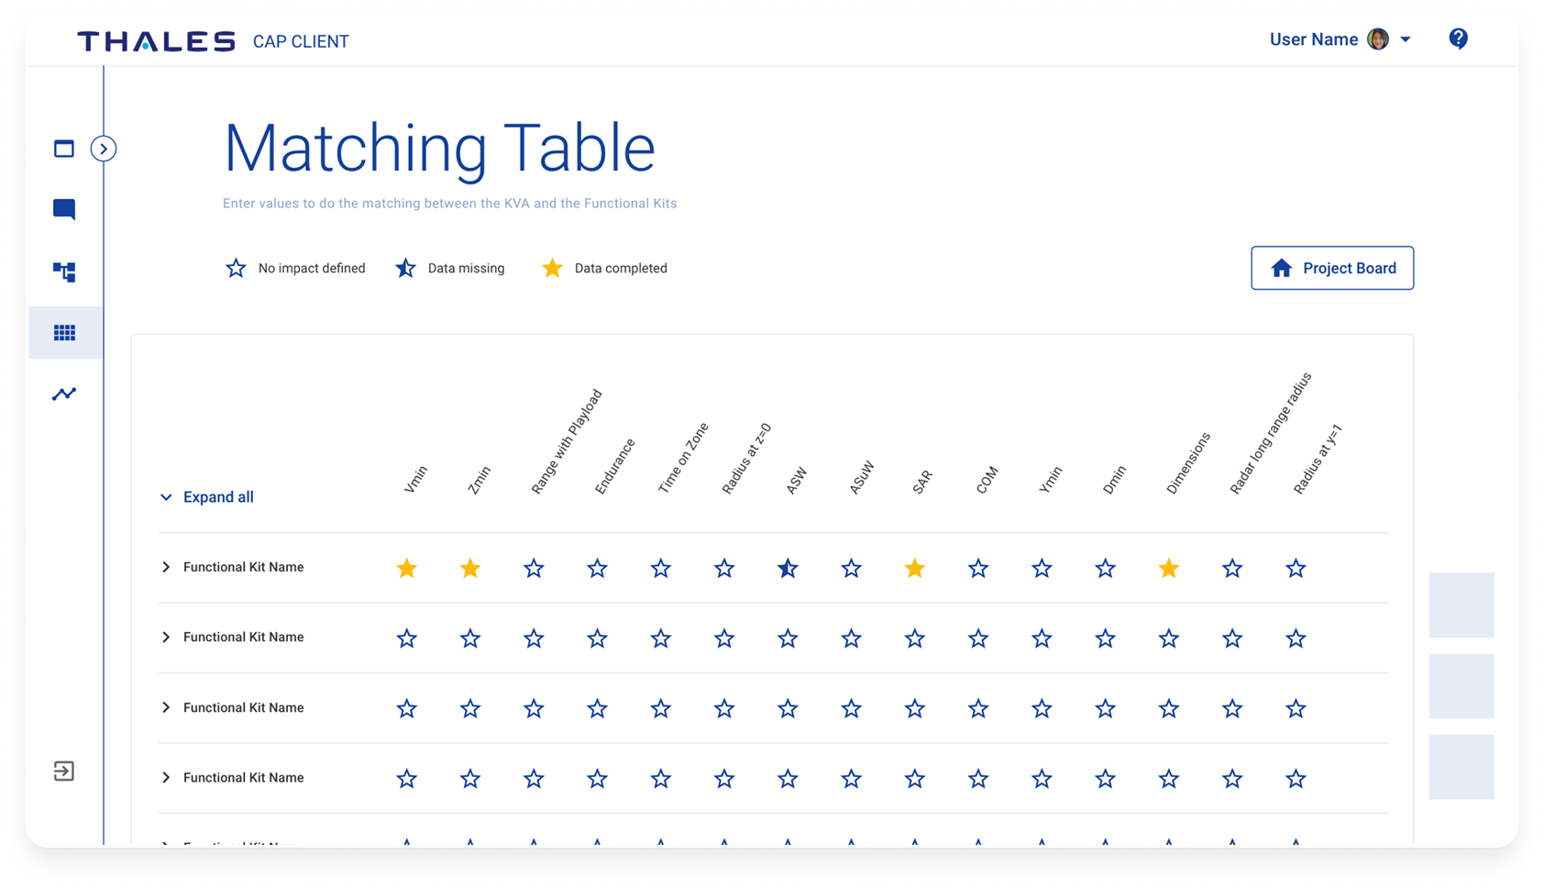The width and height of the screenshot is (1544, 888).
Task: Click the user avatar picture
Action: (1377, 39)
